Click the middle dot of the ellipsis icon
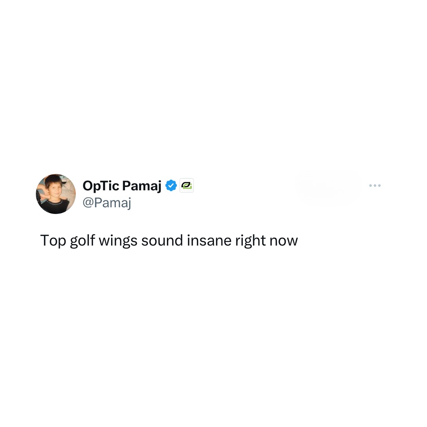Viewport: 427px width, 427px height. 375,185
